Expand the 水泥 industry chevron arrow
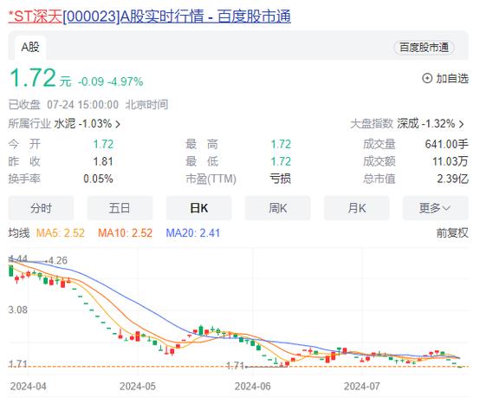 pos(118,124)
